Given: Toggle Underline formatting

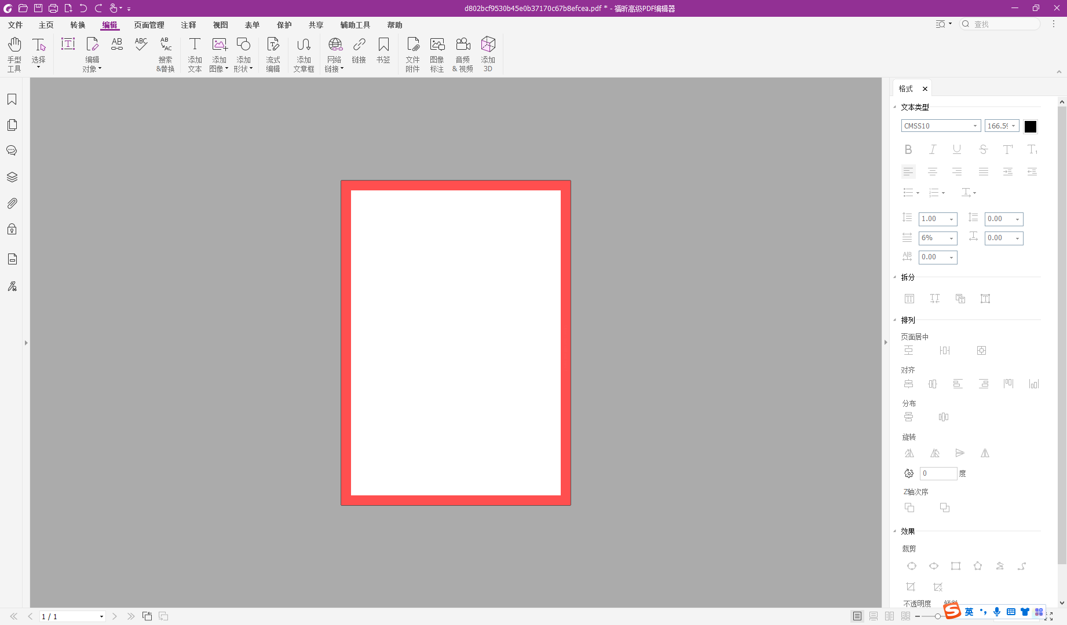Looking at the screenshot, I should click(x=957, y=149).
